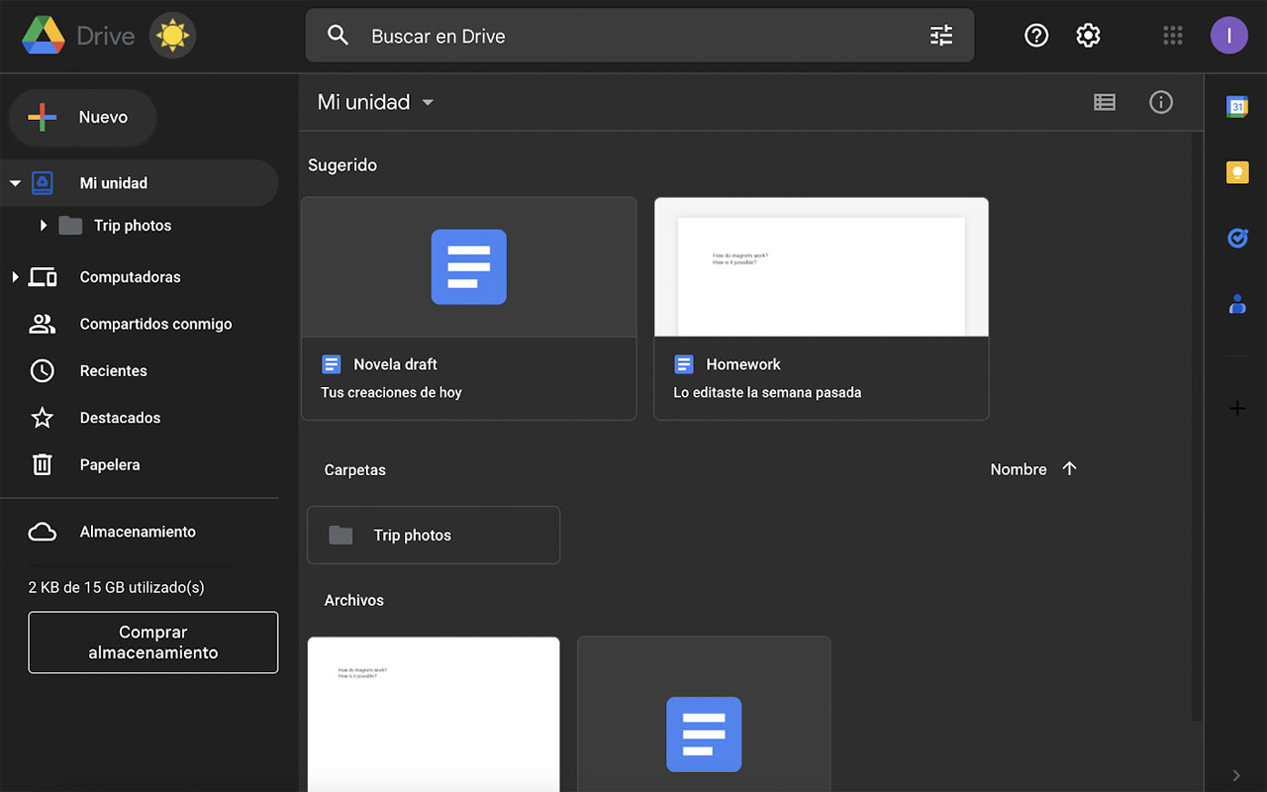Viewport: 1267px width, 792px height.
Task: Click the Nuevo button
Action: 82,117
